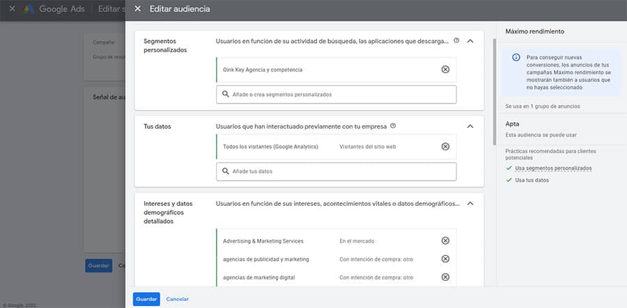Open help for Segmentos personalizados description
The image size is (627, 308).
tap(456, 40)
